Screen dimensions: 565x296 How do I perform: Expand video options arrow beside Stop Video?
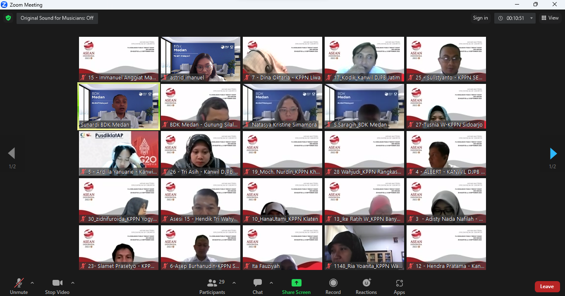coord(73,283)
